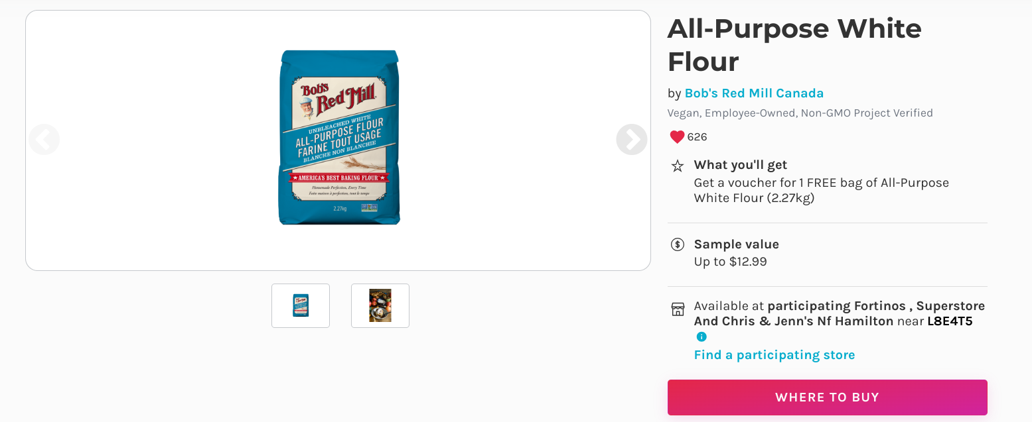Viewport: 1032px width, 422px height.
Task: Click the 626 likes count
Action: click(x=698, y=137)
